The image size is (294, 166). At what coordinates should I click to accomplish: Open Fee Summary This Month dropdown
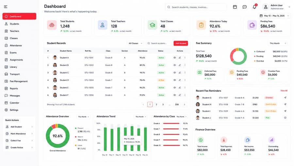(278, 44)
